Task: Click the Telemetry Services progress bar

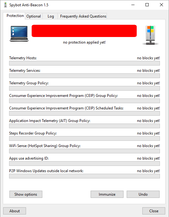Action: tap(84, 76)
